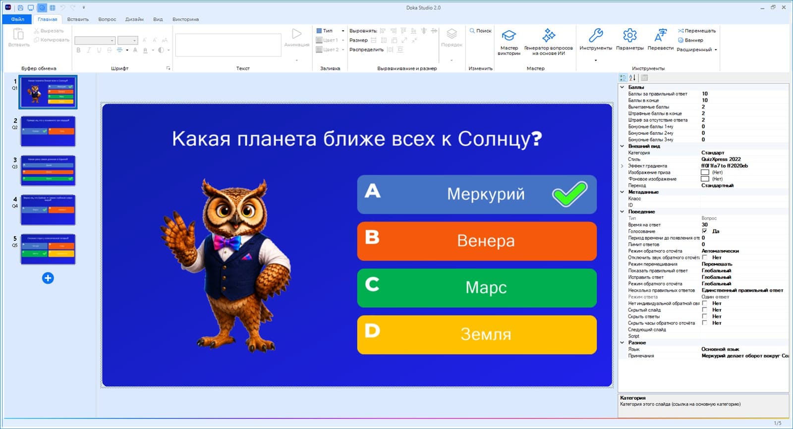Click the Перевести translate icon
793x429 pixels.
pyautogui.click(x=661, y=40)
